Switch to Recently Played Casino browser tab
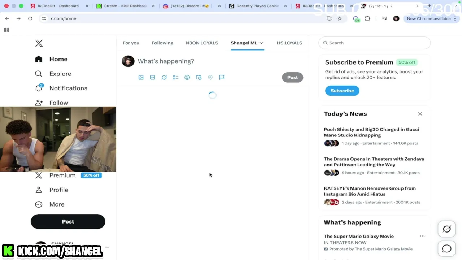This screenshot has width=462, height=260. [258, 6]
